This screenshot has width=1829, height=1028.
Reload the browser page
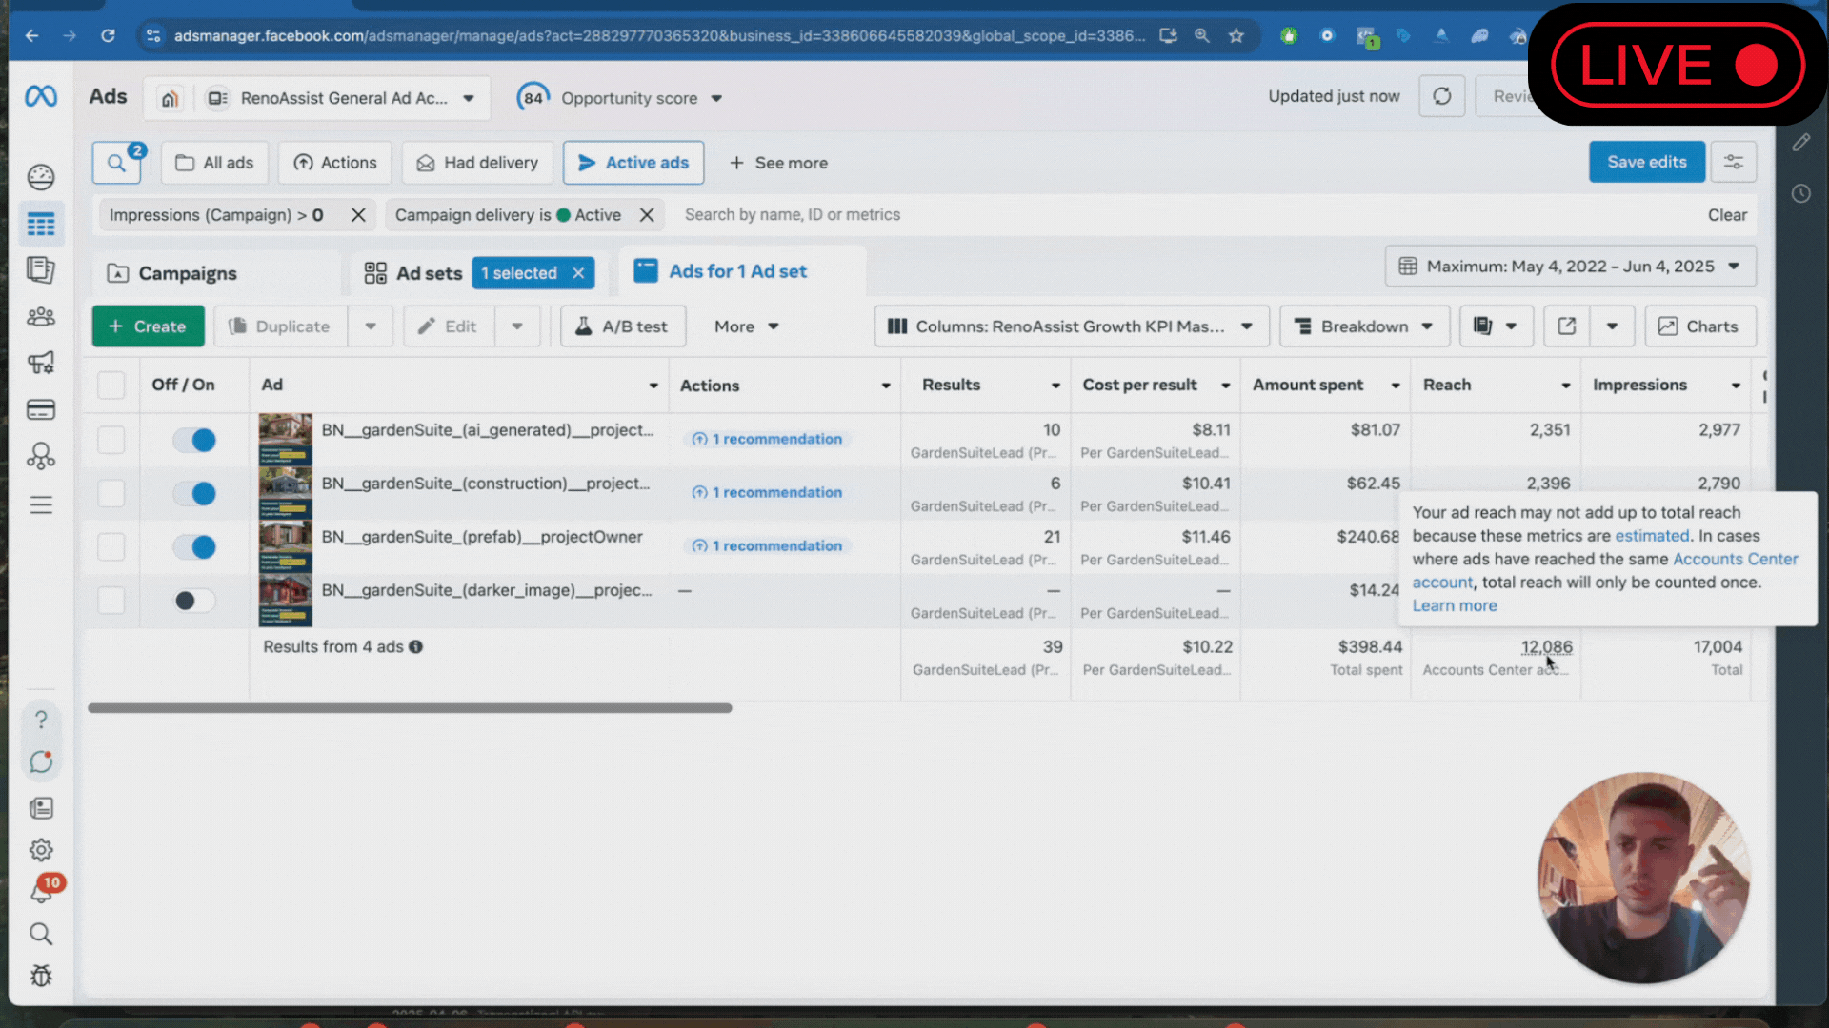tap(108, 35)
